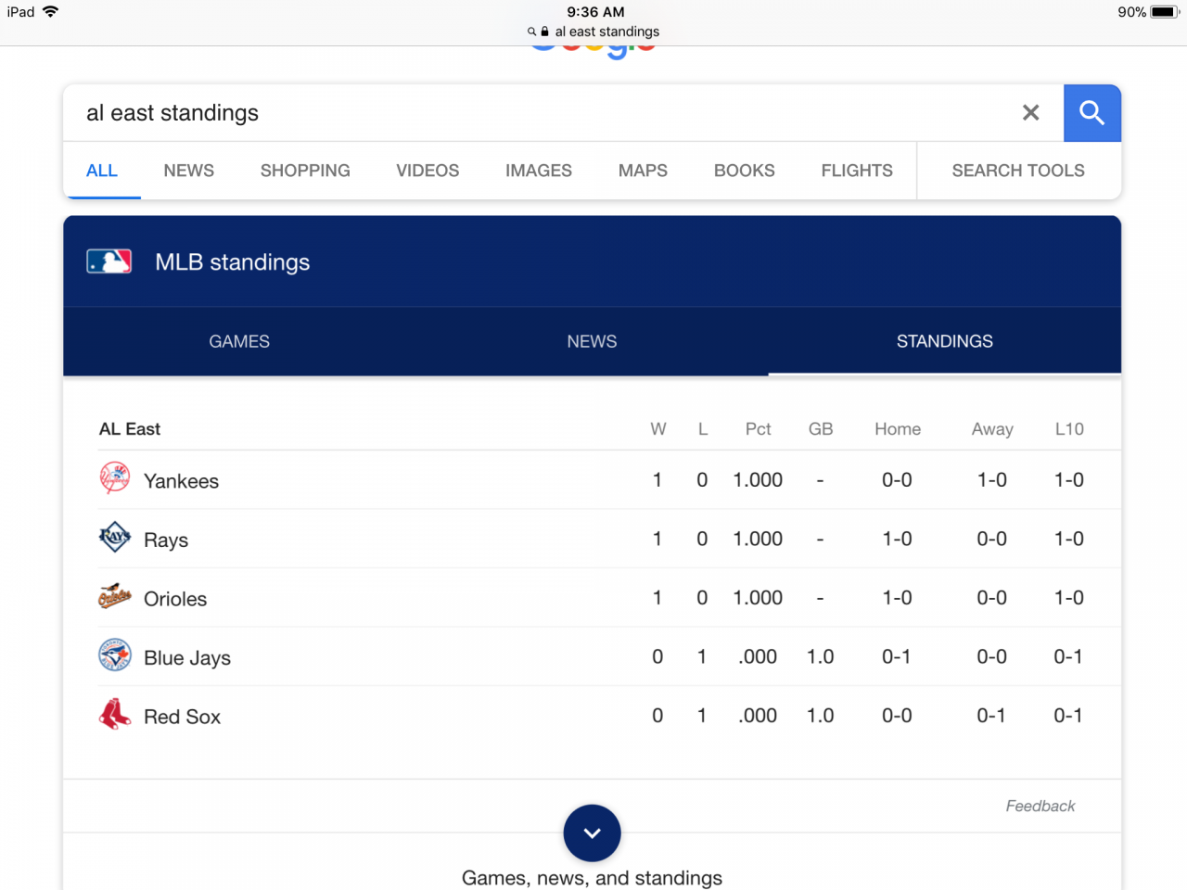Click Red Sox L10 record 0-1
1187x890 pixels.
click(1067, 716)
